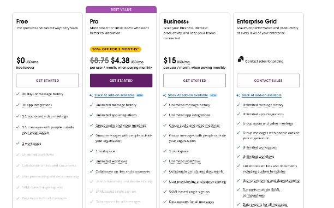
Task: Click the Slack AI sparkle icon under Business+
Action: click(x=164, y=95)
